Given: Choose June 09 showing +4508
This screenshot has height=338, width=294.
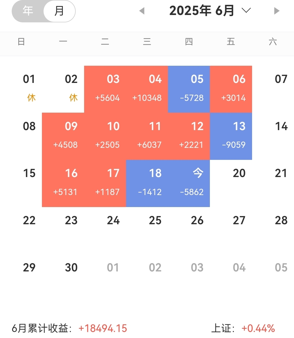Looking at the screenshot, I should tap(63, 136).
